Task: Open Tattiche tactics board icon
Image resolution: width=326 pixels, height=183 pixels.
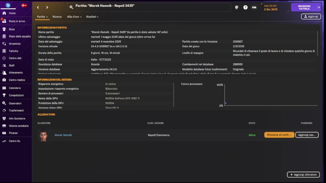Action: pyautogui.click(x=4, y=51)
